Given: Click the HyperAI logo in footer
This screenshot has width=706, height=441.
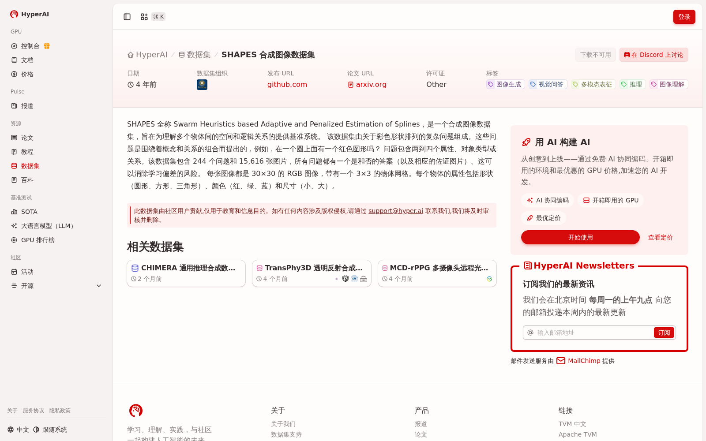Looking at the screenshot, I should (x=136, y=411).
